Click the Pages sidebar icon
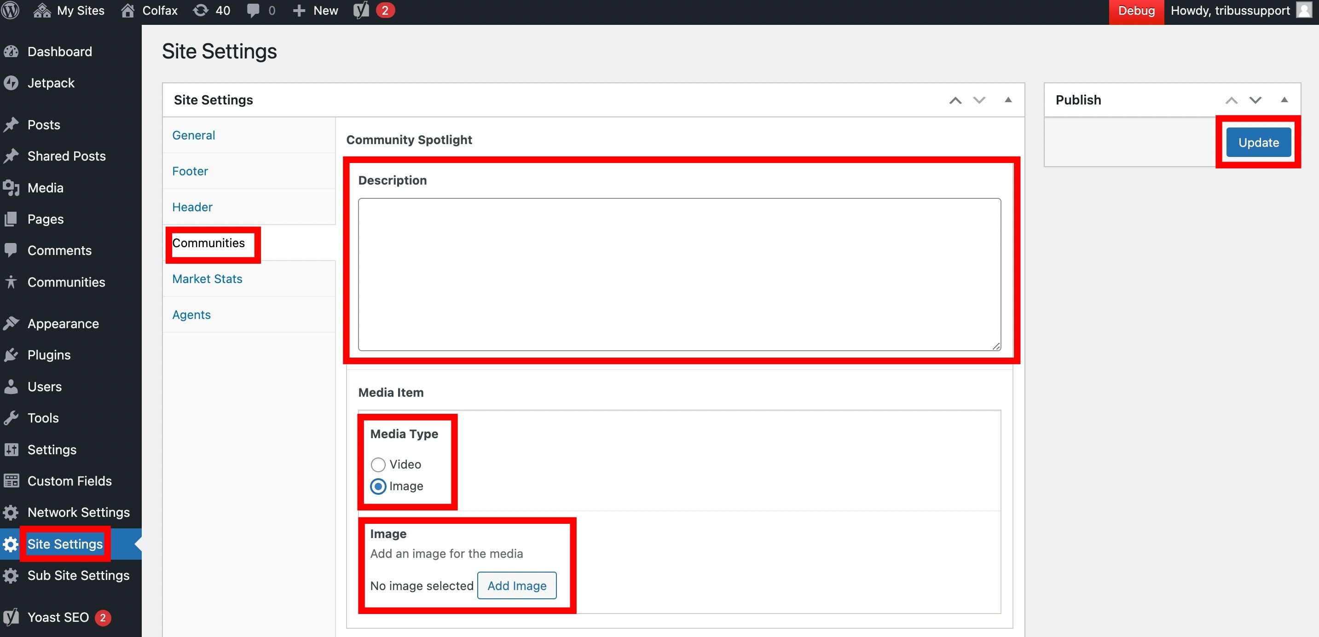The height and width of the screenshot is (637, 1319). click(11, 219)
